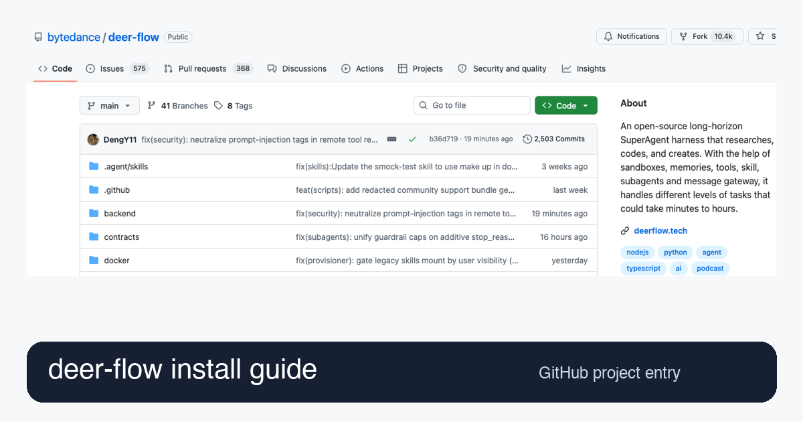Open DengY11 author name link
This screenshot has width=803, height=422.
120,139
